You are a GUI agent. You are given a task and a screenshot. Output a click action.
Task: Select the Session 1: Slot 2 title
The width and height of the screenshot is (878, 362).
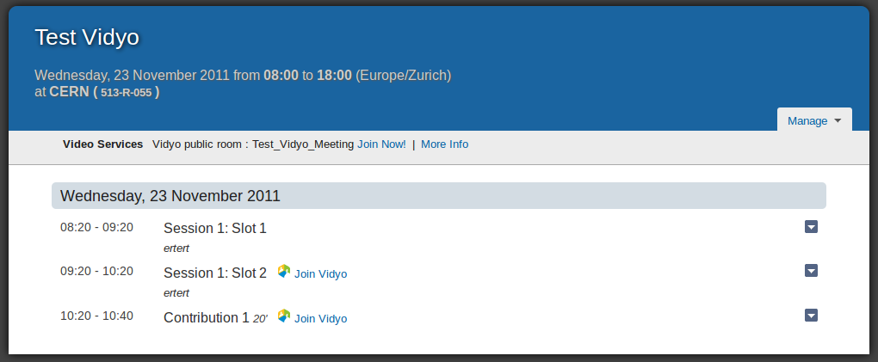[x=215, y=273]
